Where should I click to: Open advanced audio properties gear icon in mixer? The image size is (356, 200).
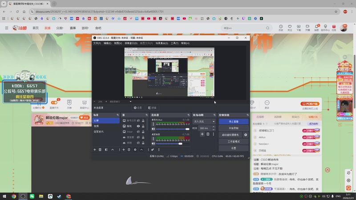pos(153,150)
